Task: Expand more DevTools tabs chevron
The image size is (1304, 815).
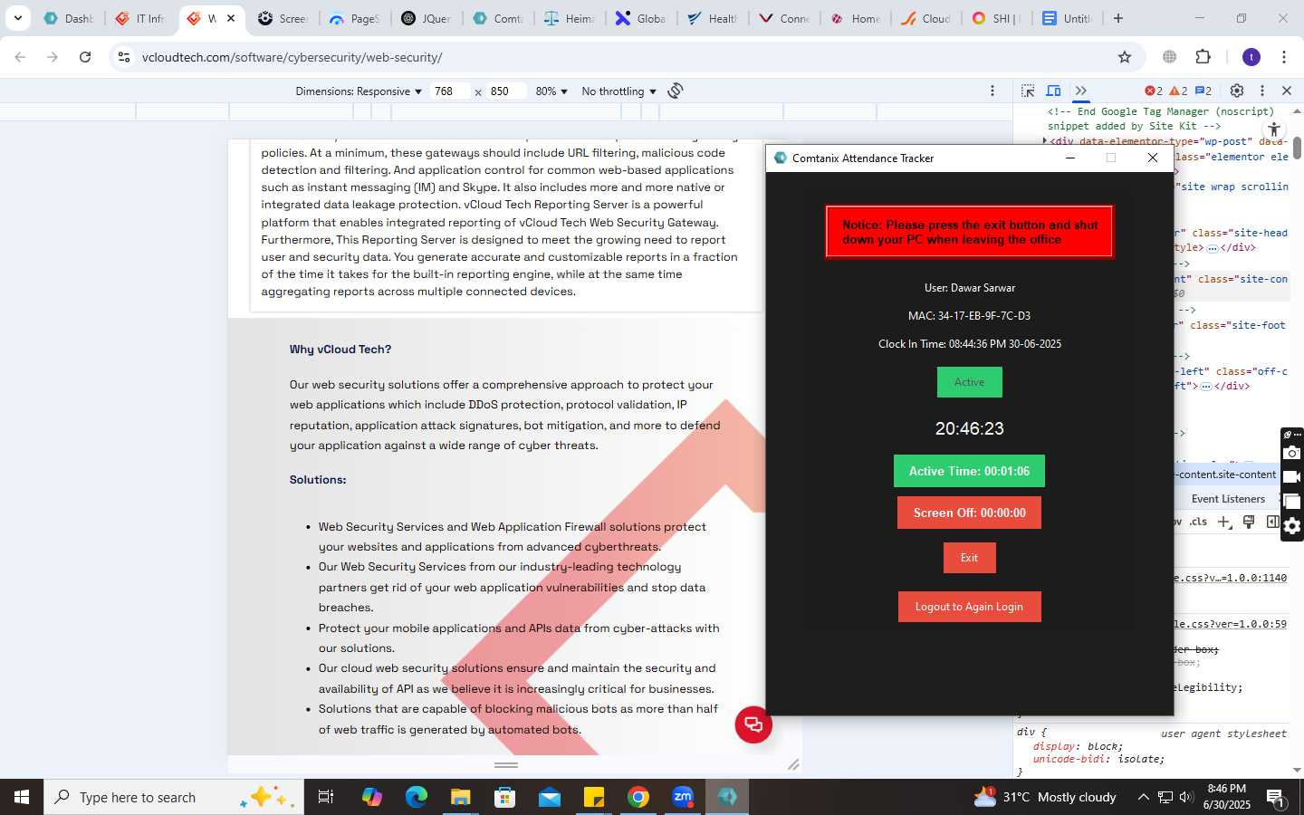Action: click(x=1080, y=91)
